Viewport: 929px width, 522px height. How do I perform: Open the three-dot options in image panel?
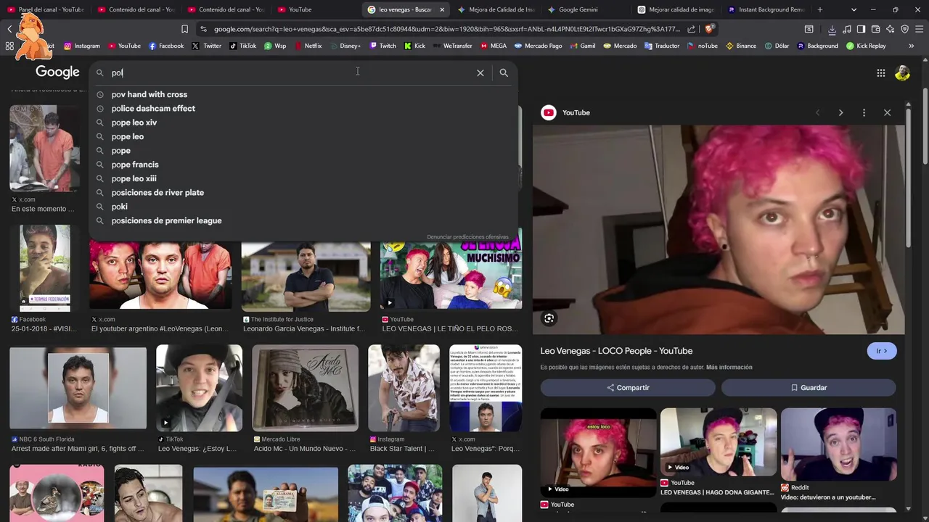pos(864,112)
